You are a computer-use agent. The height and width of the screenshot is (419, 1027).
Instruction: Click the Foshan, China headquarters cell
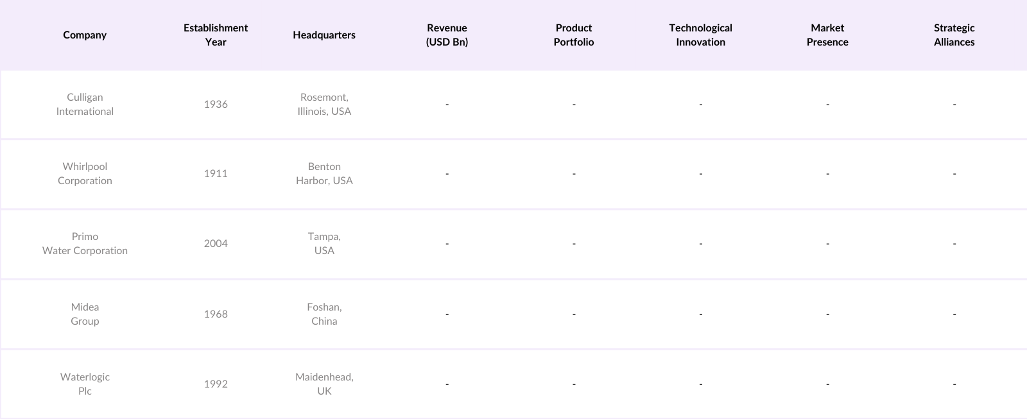click(x=324, y=314)
